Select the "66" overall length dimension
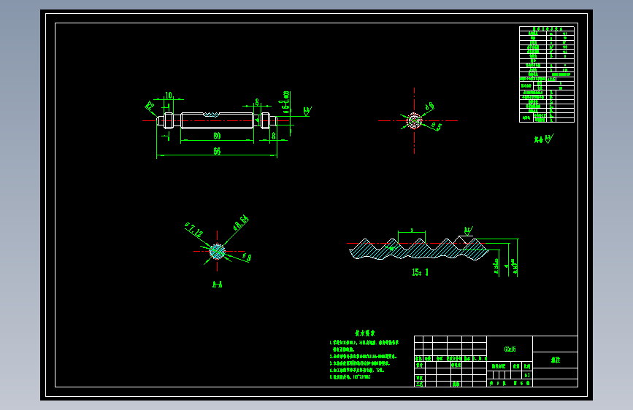The width and height of the screenshot is (633, 410). (217, 151)
